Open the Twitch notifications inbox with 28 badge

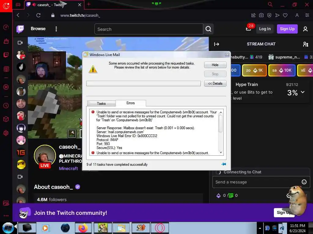click(249, 29)
